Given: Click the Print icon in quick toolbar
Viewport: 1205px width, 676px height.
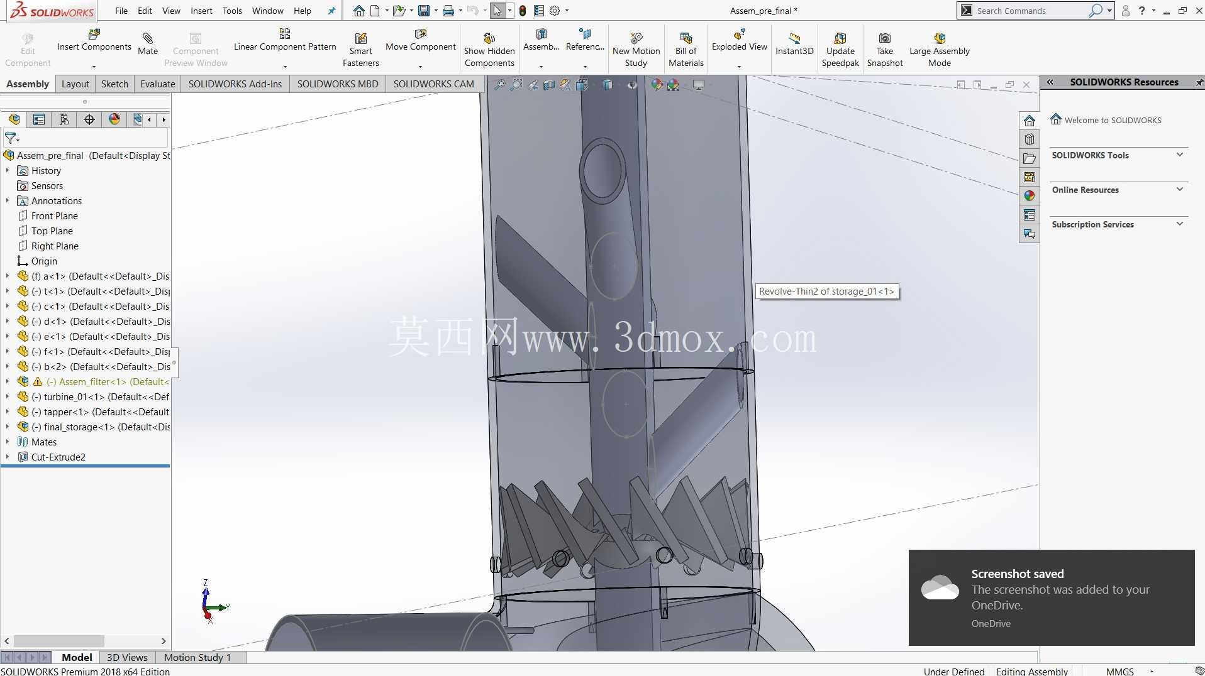Looking at the screenshot, I should 448,11.
